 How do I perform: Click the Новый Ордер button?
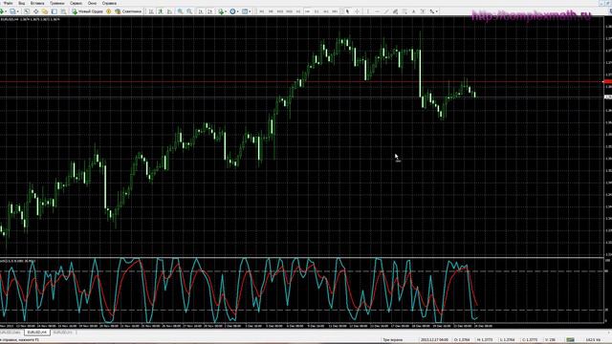[87, 11]
